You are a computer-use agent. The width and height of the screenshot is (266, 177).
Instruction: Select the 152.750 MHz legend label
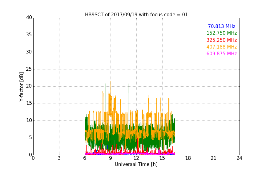click(222, 33)
